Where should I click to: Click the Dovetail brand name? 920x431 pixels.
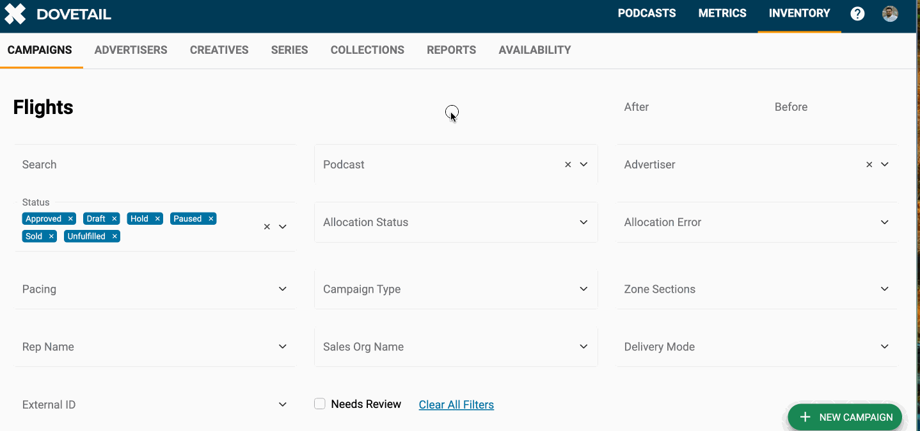[x=74, y=14]
